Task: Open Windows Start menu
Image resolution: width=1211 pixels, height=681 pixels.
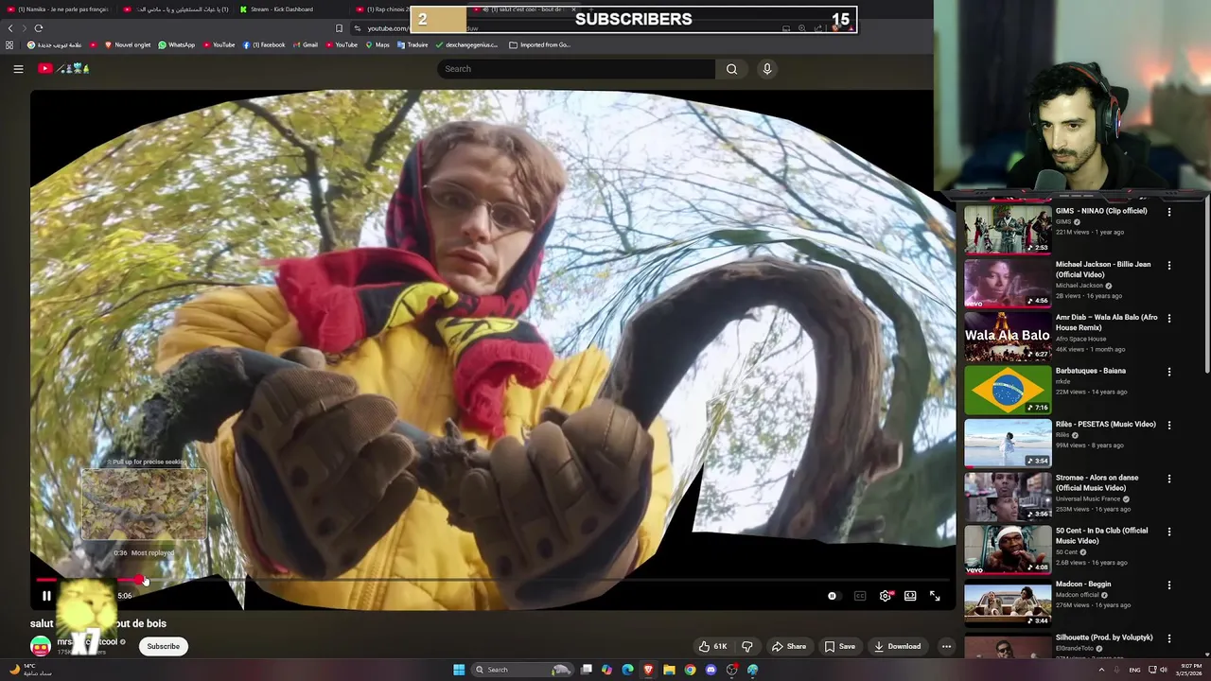Action: [x=459, y=670]
